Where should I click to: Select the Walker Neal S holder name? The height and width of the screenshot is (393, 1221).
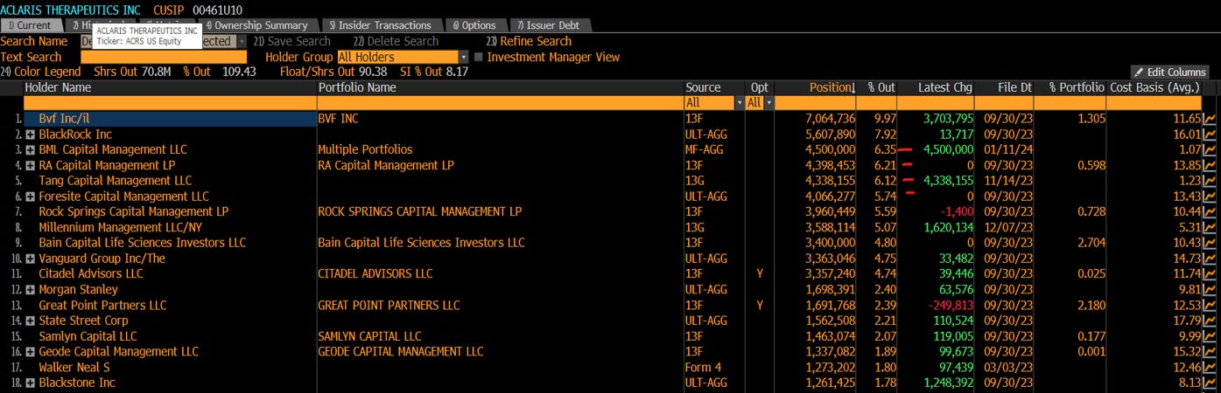click(x=74, y=368)
